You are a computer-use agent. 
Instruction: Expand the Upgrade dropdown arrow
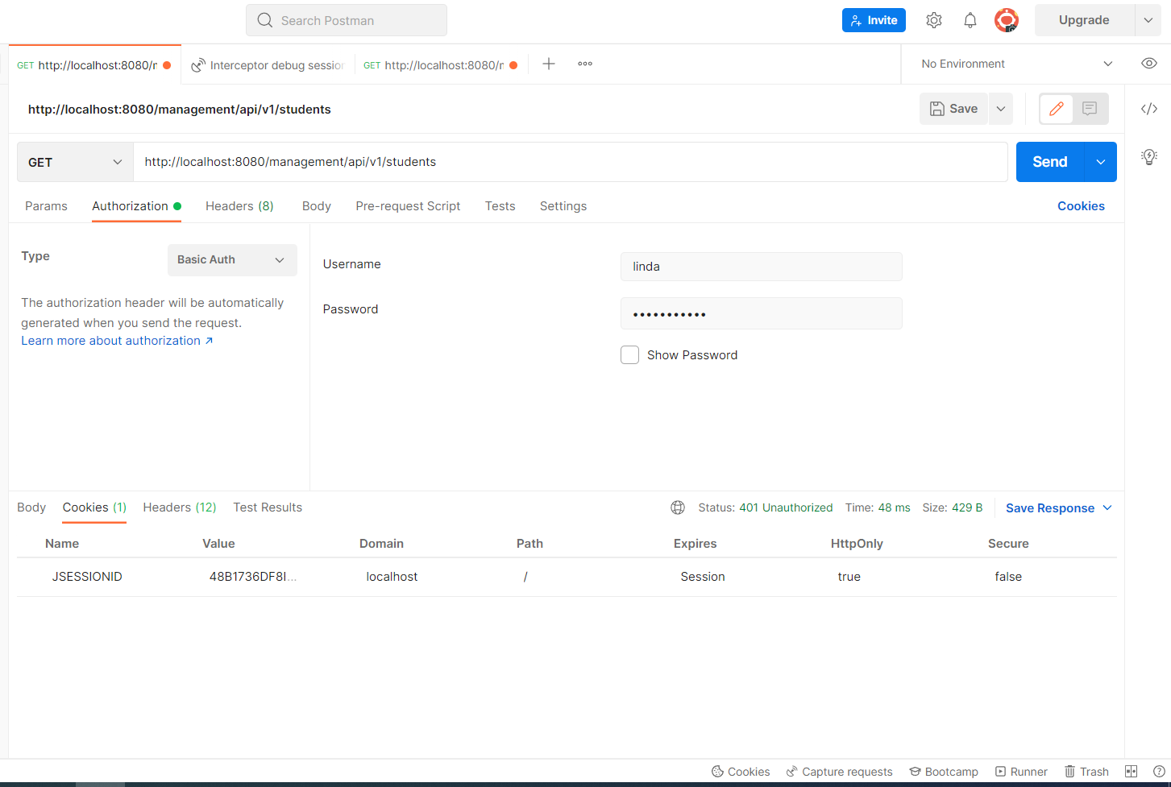pos(1148,20)
